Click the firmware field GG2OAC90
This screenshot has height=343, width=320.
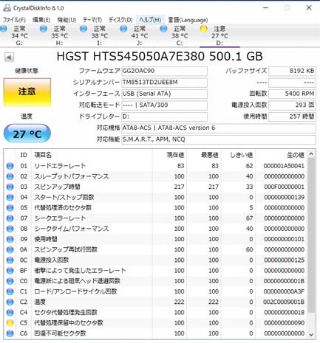(x=164, y=71)
